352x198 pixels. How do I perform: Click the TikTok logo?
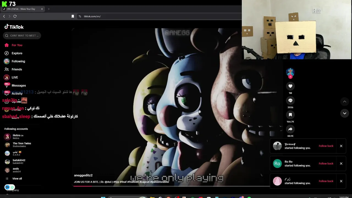click(x=14, y=27)
